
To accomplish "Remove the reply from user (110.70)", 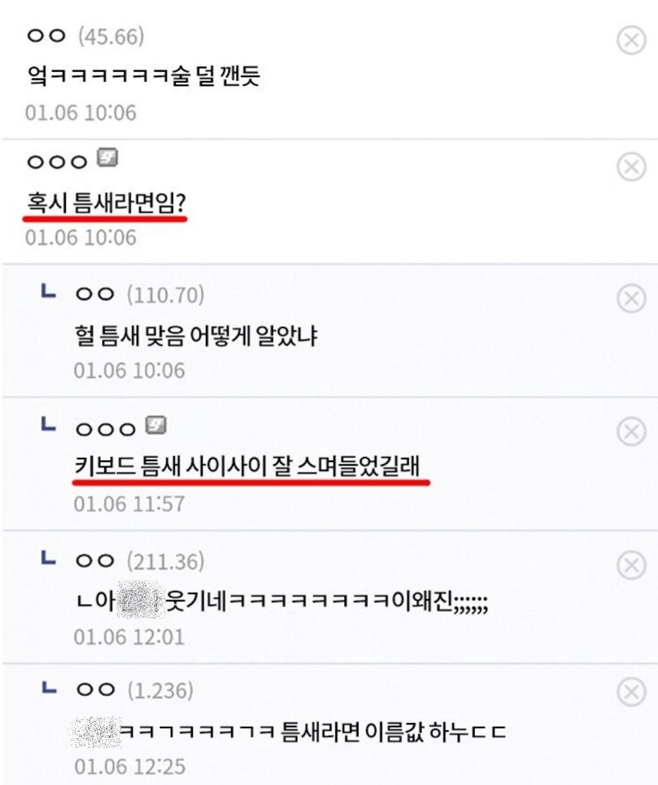I will tap(631, 298).
